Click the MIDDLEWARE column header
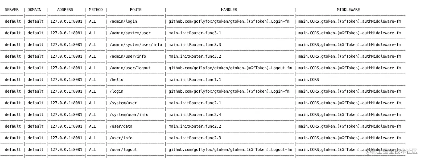Screen dimensions: 423x160 click(x=348, y=10)
